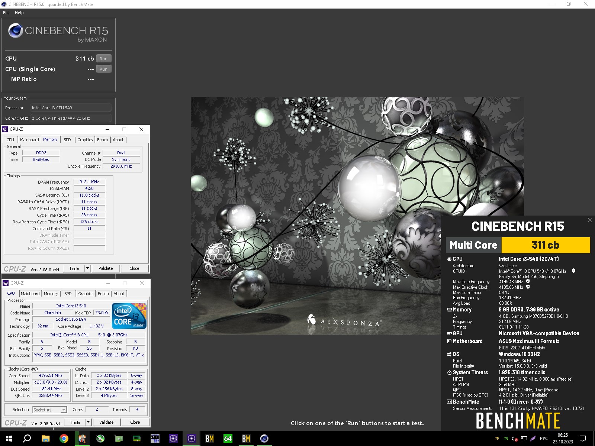Screen dimensions: 595x446
Task: Open Tools dropdown arrow in Memory CPU-Z window
Action: click(x=87, y=268)
